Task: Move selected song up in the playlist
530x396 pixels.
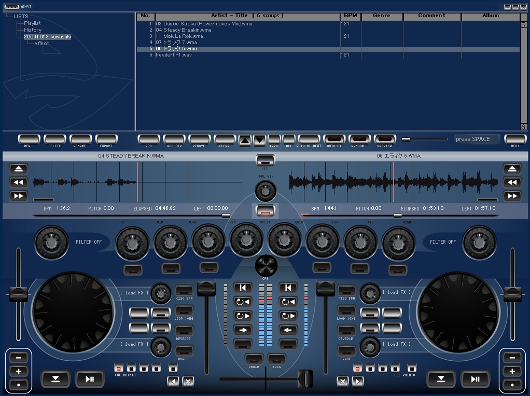Action: pyautogui.click(x=245, y=140)
